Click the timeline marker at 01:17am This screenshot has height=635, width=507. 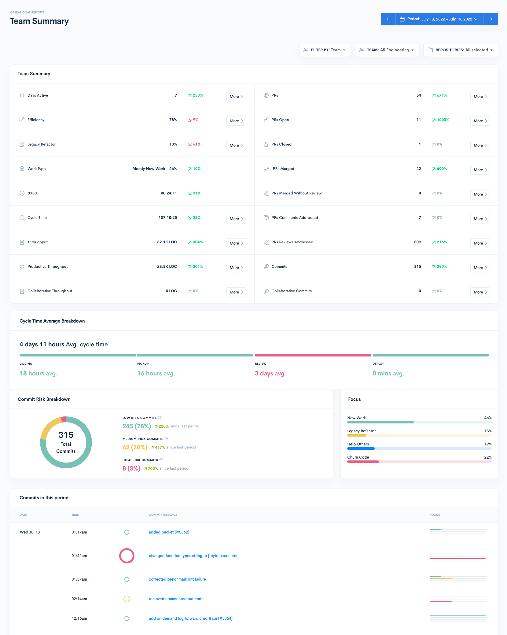tap(127, 532)
